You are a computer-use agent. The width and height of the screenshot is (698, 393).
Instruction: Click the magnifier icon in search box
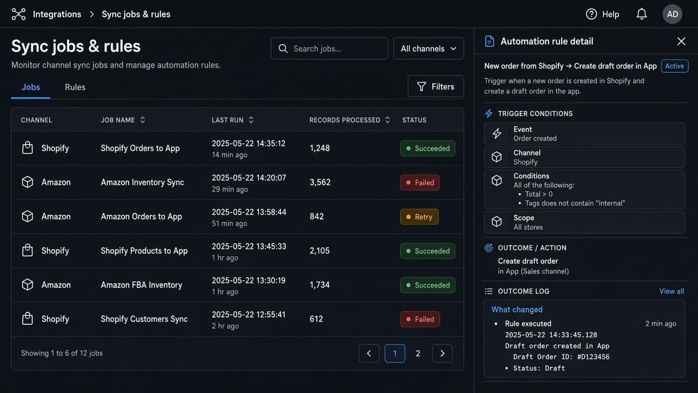[283, 49]
